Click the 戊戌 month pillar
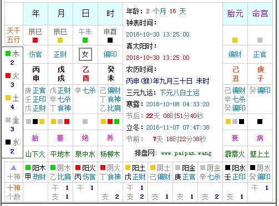The height and width of the screenshot is (206, 279). pos(61,74)
